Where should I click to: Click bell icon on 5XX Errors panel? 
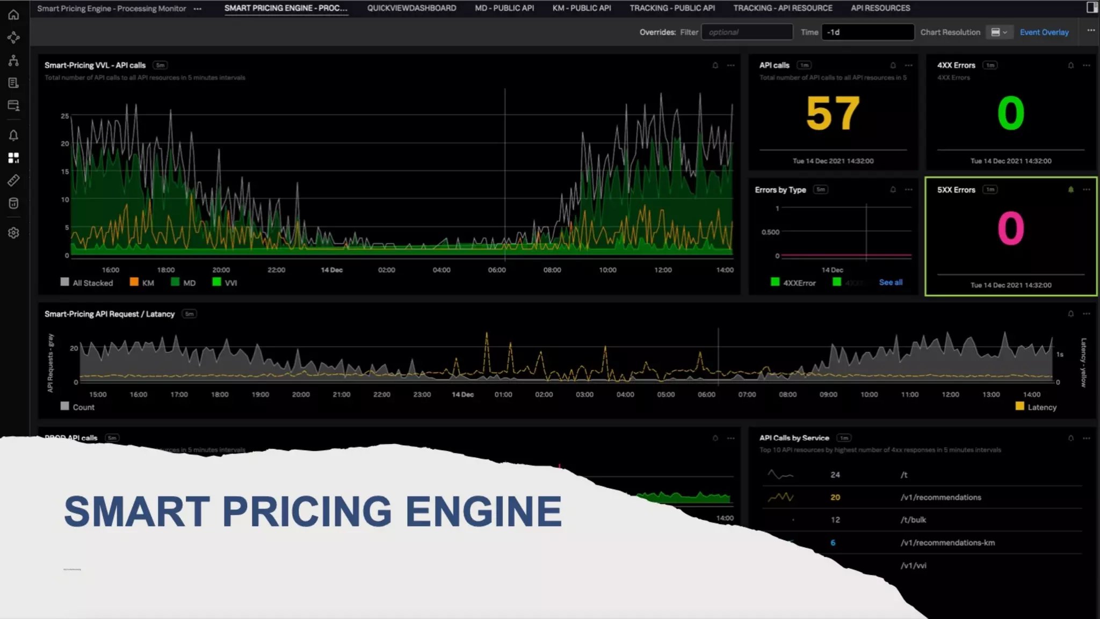pyautogui.click(x=1070, y=189)
